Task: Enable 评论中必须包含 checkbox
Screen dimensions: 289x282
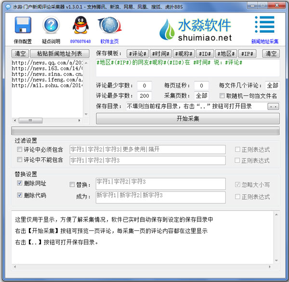Action: click(x=19, y=149)
